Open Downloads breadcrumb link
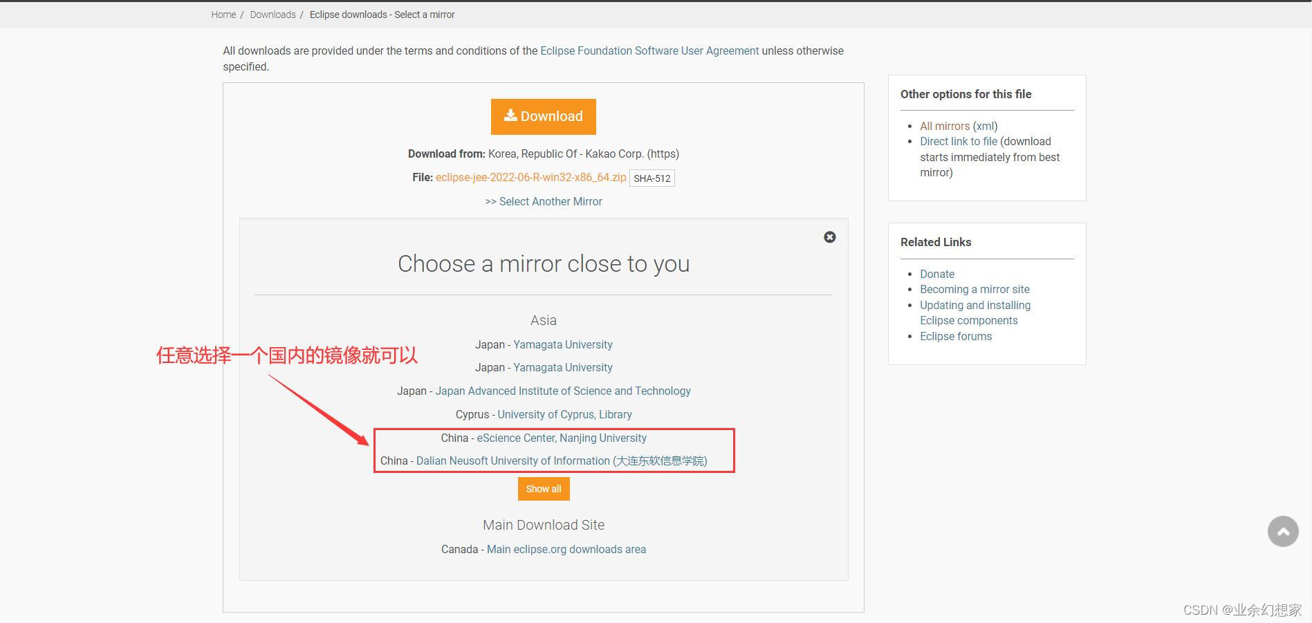 (x=272, y=15)
